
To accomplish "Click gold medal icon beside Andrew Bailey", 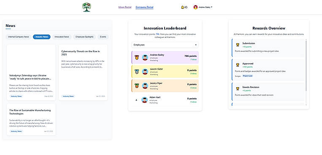I will coord(137,57).
